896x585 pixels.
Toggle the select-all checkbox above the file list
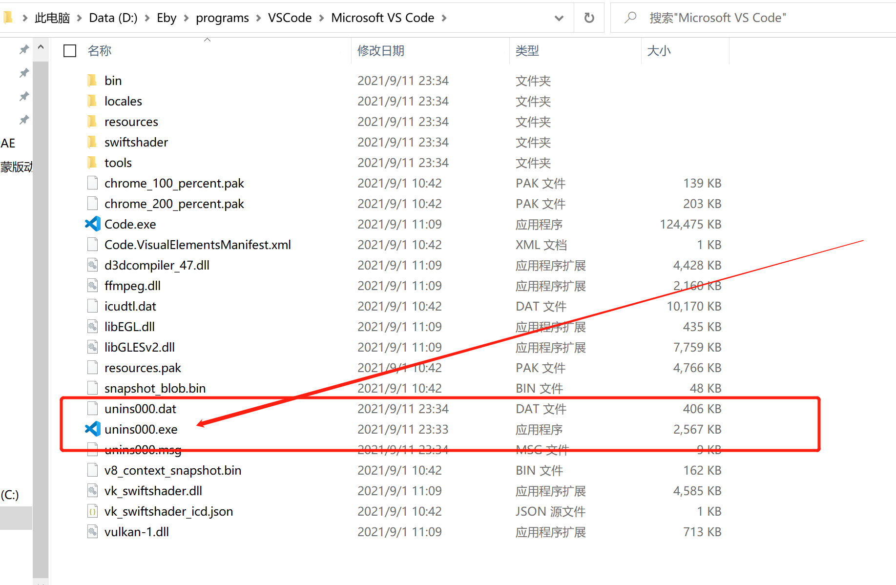pos(69,50)
